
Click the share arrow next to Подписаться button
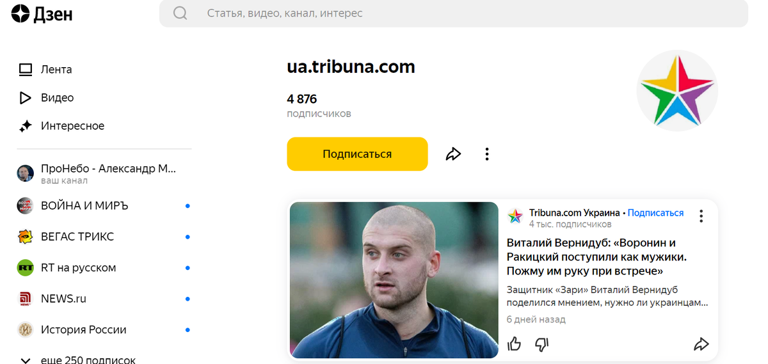(x=453, y=154)
